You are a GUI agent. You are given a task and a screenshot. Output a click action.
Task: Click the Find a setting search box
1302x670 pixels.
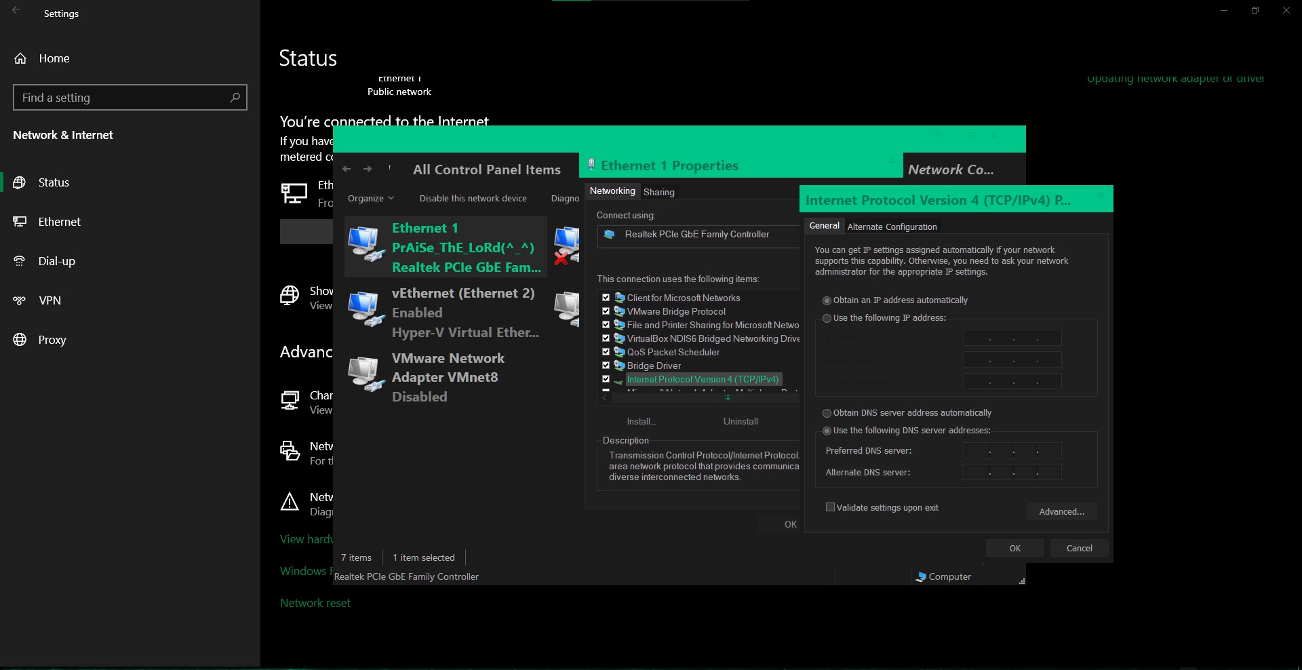pyautogui.click(x=130, y=98)
